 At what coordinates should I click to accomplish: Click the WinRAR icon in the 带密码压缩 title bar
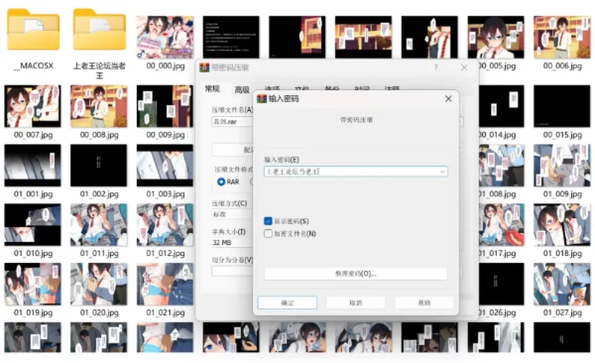pyautogui.click(x=205, y=68)
